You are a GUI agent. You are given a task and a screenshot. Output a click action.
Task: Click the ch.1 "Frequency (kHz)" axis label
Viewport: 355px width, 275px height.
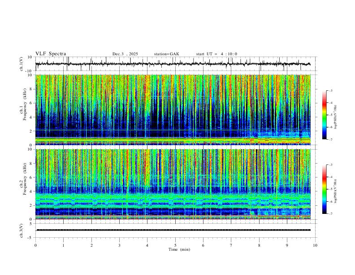tap(25, 105)
